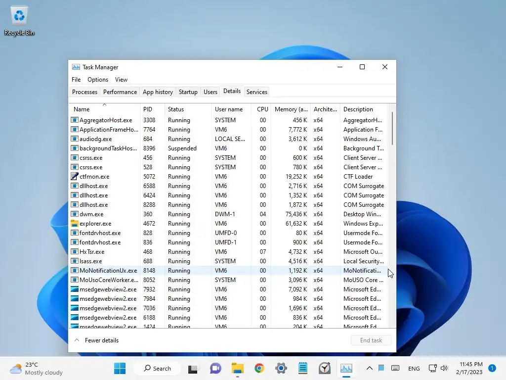This screenshot has width=506, height=380.
Task: Click the LOCAL SE... user name cell
Action: [x=230, y=139]
